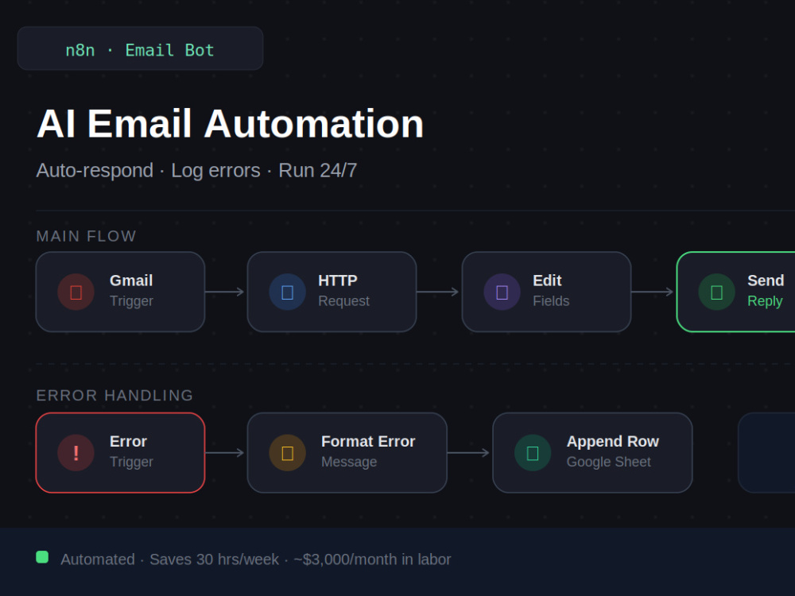Select the HTTP Request node

tap(332, 292)
